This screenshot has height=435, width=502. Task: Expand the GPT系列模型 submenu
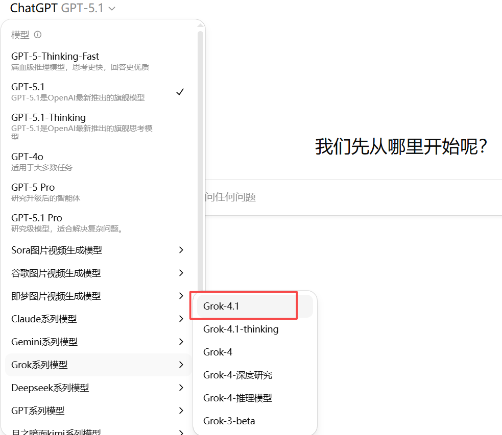[99, 411]
